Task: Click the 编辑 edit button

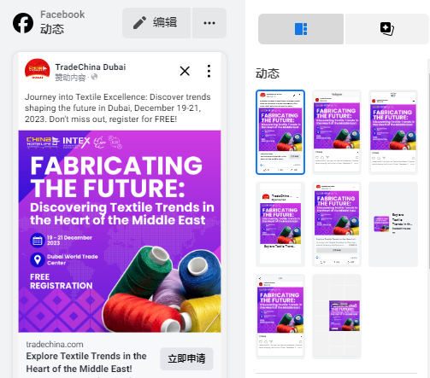Action: pos(156,23)
